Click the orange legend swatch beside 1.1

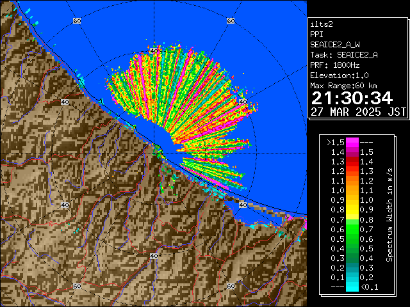(352, 181)
